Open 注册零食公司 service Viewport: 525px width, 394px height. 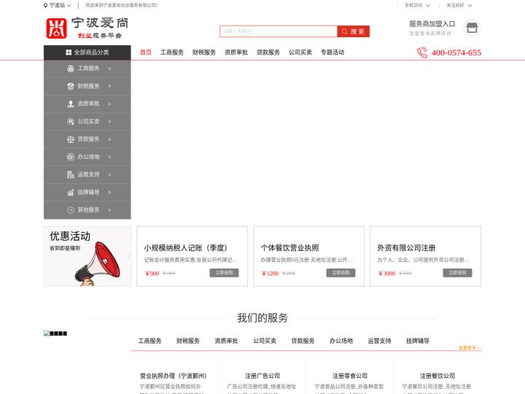[x=350, y=376]
